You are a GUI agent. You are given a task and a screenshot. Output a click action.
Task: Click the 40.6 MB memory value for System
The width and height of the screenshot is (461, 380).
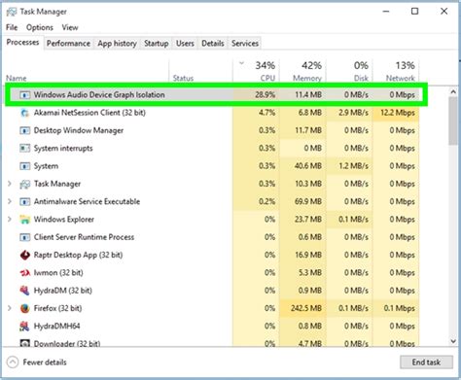click(308, 166)
